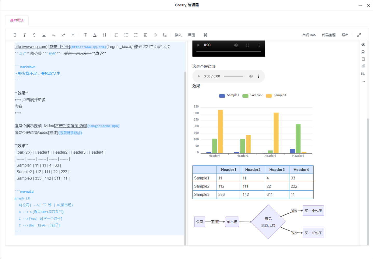Expand the editor to fullscreen

359,35
